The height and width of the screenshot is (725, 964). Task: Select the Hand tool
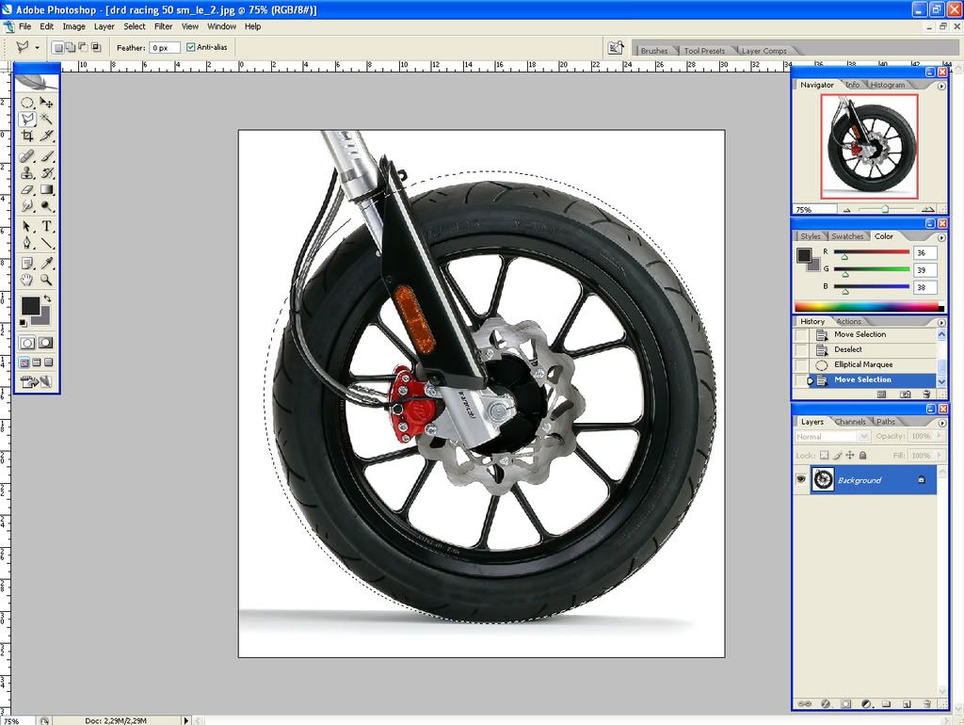tap(27, 280)
